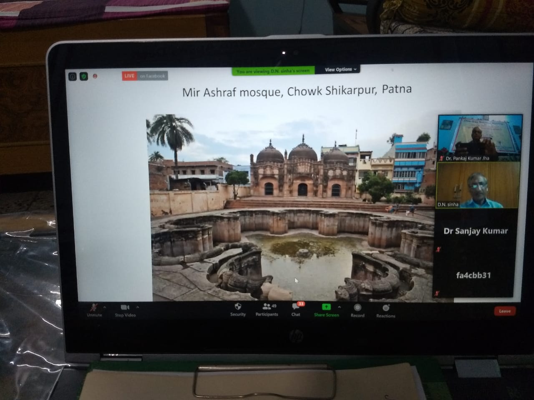Expand audio options arrow beside Unmute
This screenshot has width=534, height=400.
tap(104, 307)
